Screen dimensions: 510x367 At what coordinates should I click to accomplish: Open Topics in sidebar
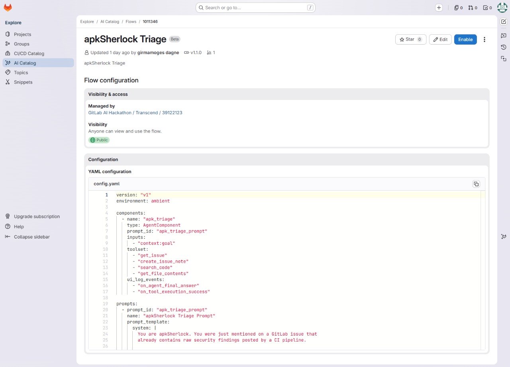point(38,72)
